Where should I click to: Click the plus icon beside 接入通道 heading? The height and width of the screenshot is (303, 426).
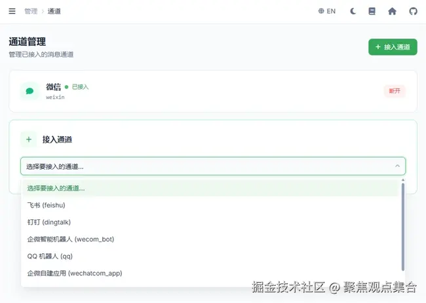coord(29,139)
